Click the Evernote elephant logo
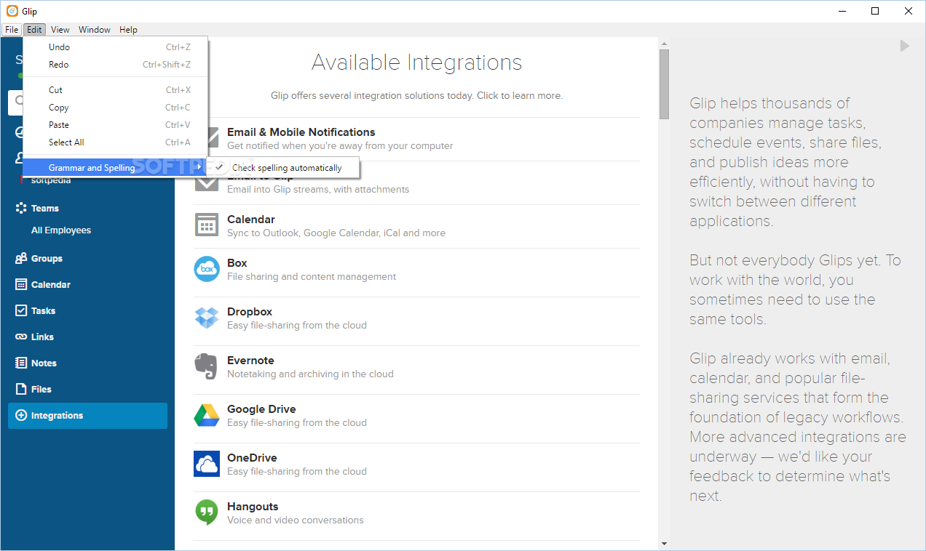Viewport: 926px width, 551px height. [207, 366]
